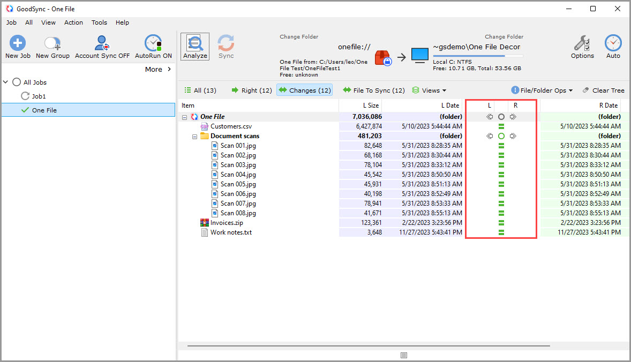Click the red onefile box icon
This screenshot has width=631, height=362.
point(383,58)
